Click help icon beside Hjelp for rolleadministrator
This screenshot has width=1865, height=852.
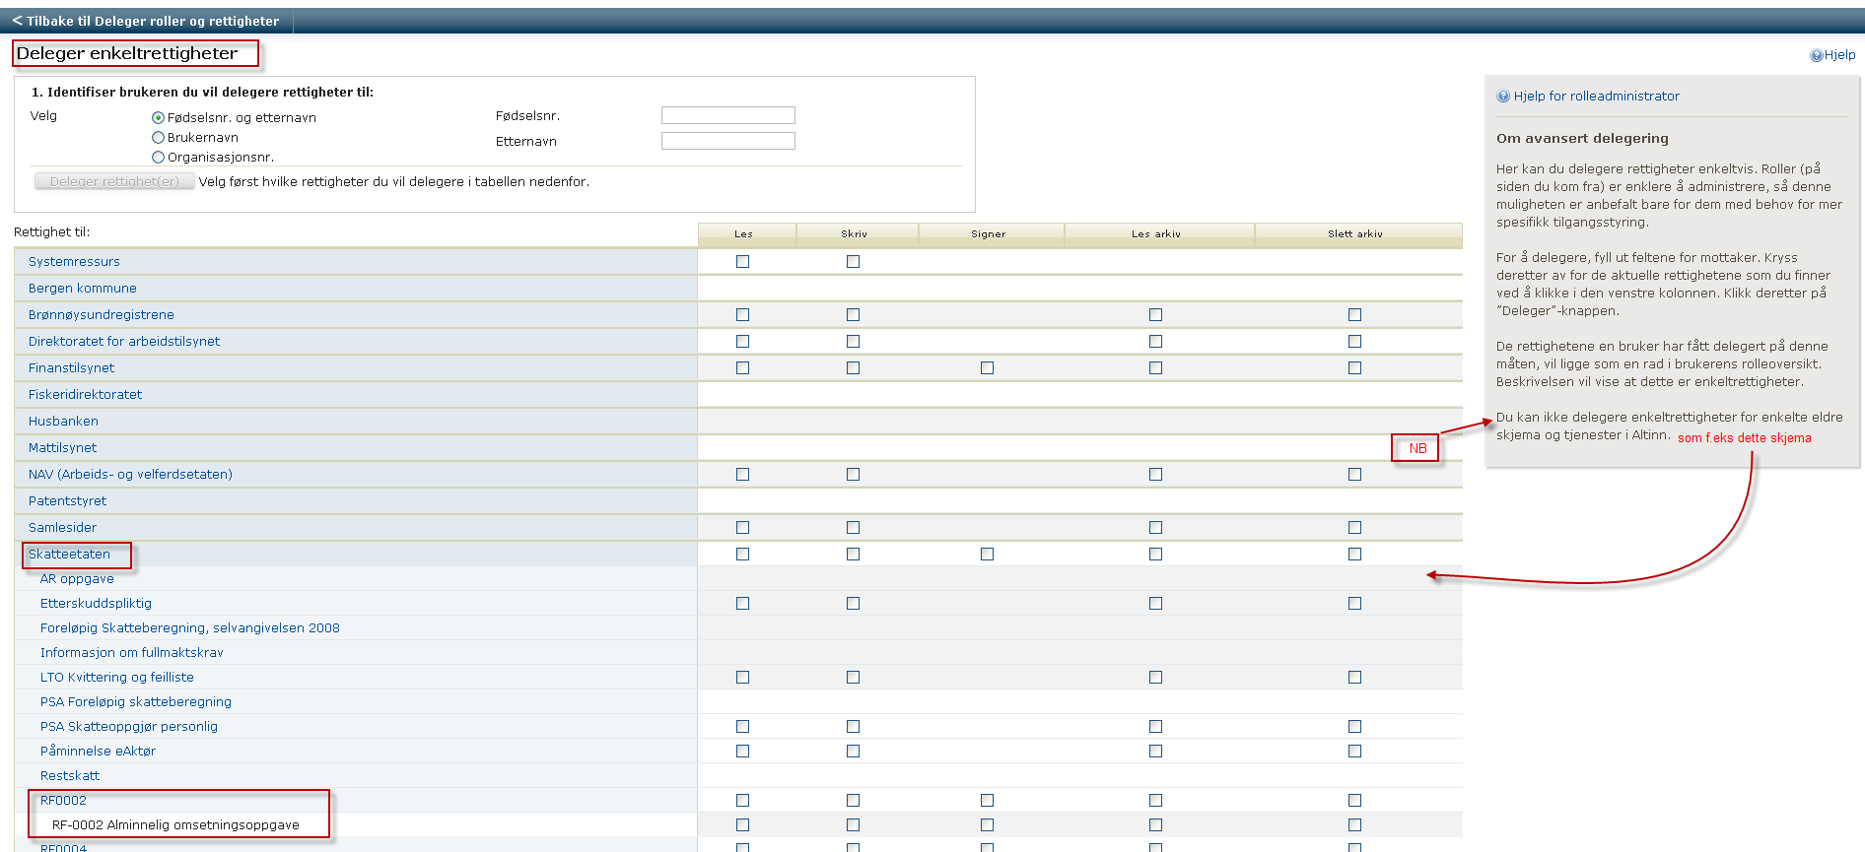click(x=1503, y=97)
